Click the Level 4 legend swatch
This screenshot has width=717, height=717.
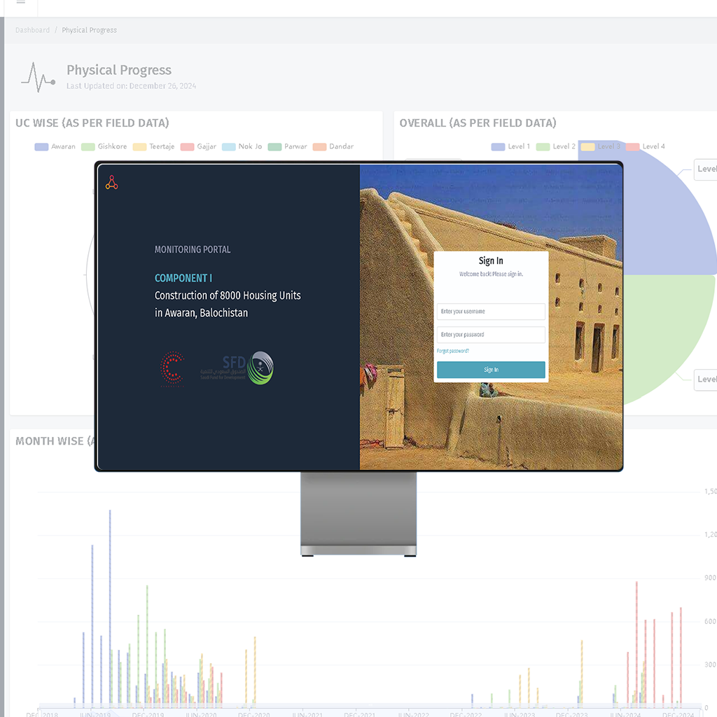633,146
